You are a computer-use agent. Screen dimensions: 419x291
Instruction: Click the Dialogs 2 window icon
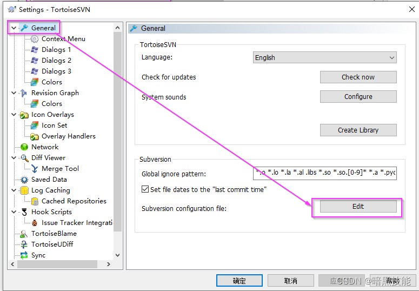coord(35,61)
